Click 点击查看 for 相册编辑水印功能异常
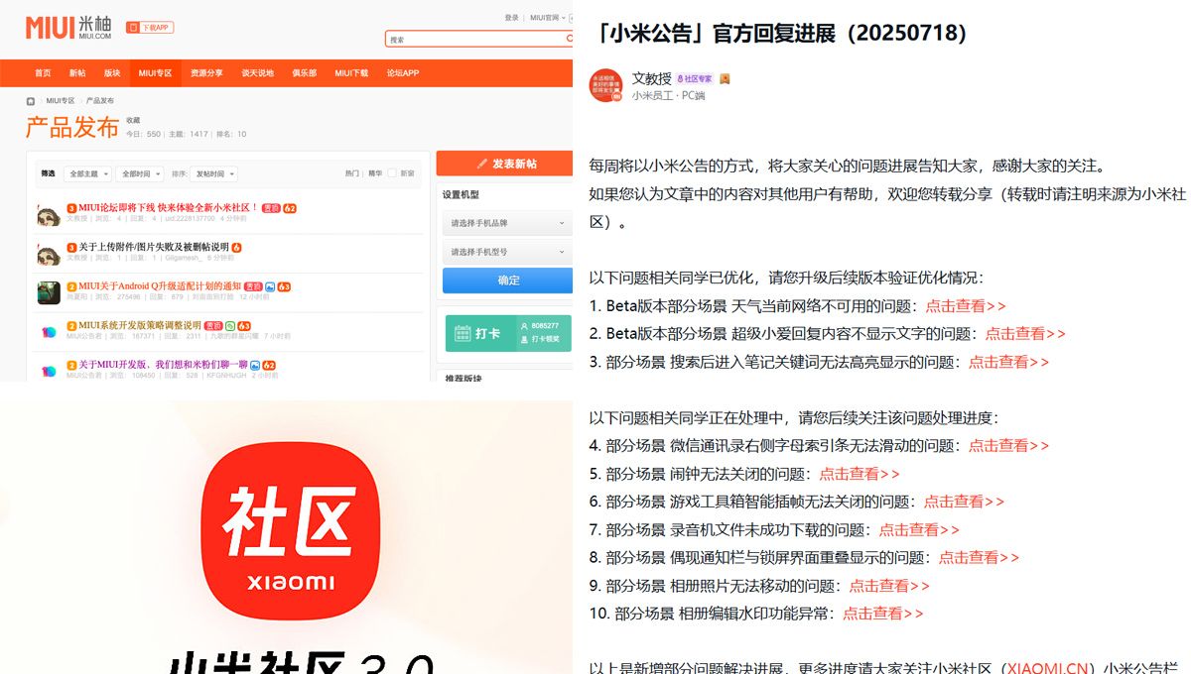1191x674 pixels. 883,614
